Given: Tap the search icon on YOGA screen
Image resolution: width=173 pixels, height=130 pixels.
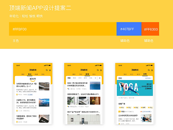Looking at the screenshot, I should 149,70.
